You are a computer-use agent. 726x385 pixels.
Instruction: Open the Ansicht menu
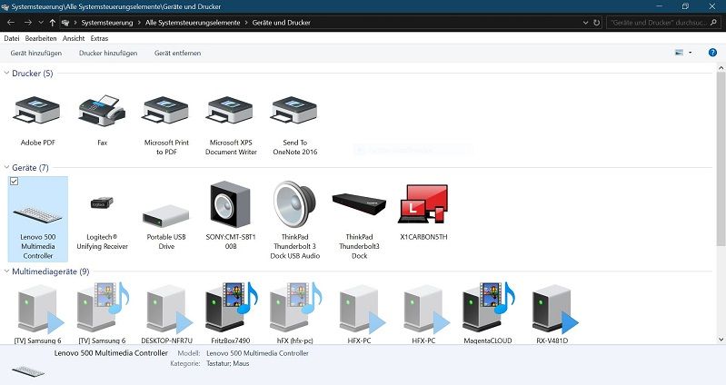[x=74, y=38]
